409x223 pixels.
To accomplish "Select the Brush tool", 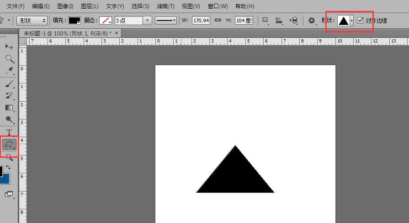I will [x=9, y=84].
